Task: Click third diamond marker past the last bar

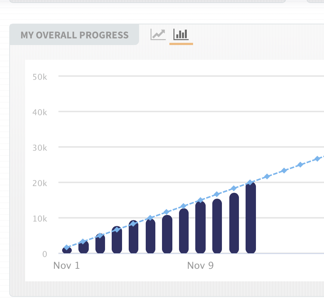Action: pos(300,165)
